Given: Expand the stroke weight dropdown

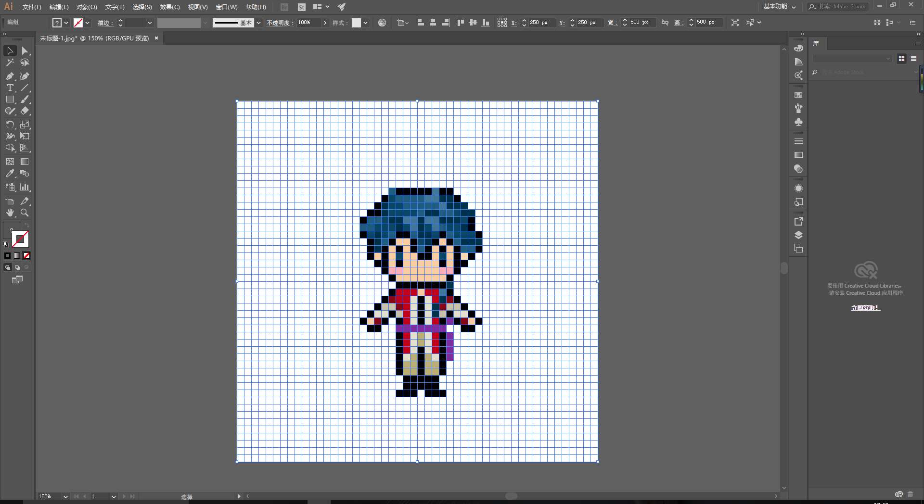Looking at the screenshot, I should point(150,23).
